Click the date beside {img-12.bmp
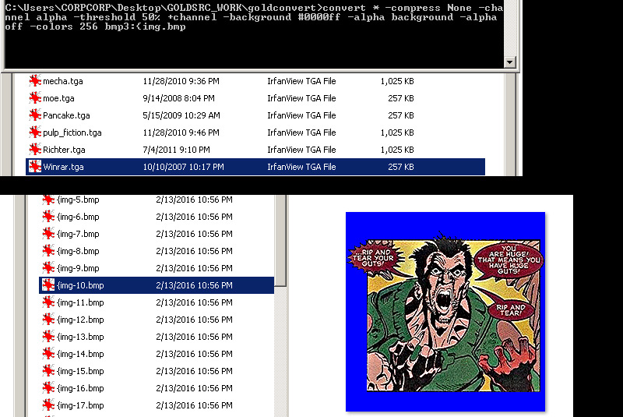This screenshot has height=417, width=623. 194,320
